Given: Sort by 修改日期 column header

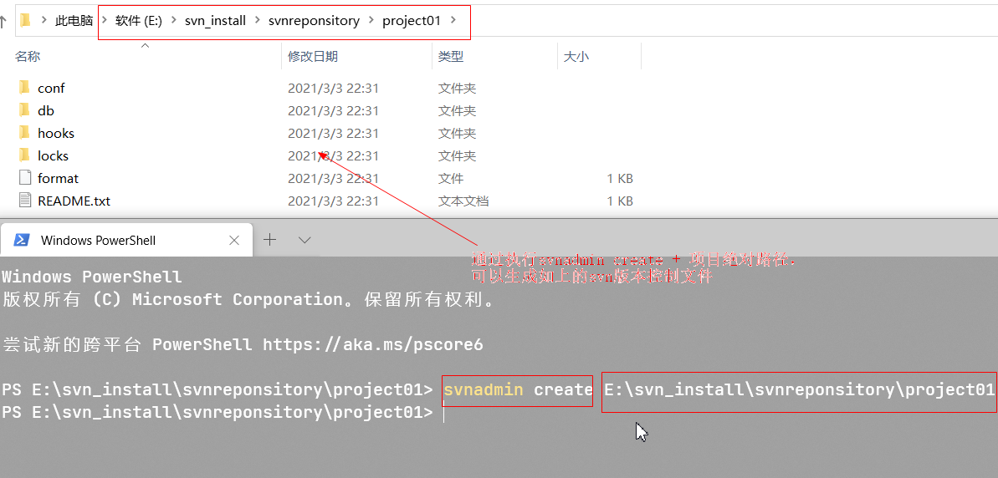Looking at the screenshot, I should coord(313,57).
